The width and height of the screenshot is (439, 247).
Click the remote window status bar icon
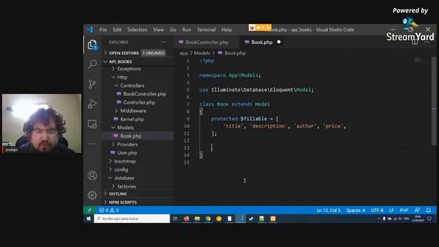90,210
